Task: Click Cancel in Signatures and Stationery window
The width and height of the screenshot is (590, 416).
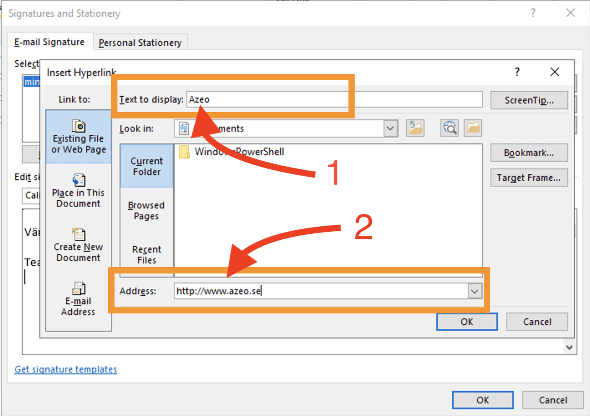Action: pos(553,400)
